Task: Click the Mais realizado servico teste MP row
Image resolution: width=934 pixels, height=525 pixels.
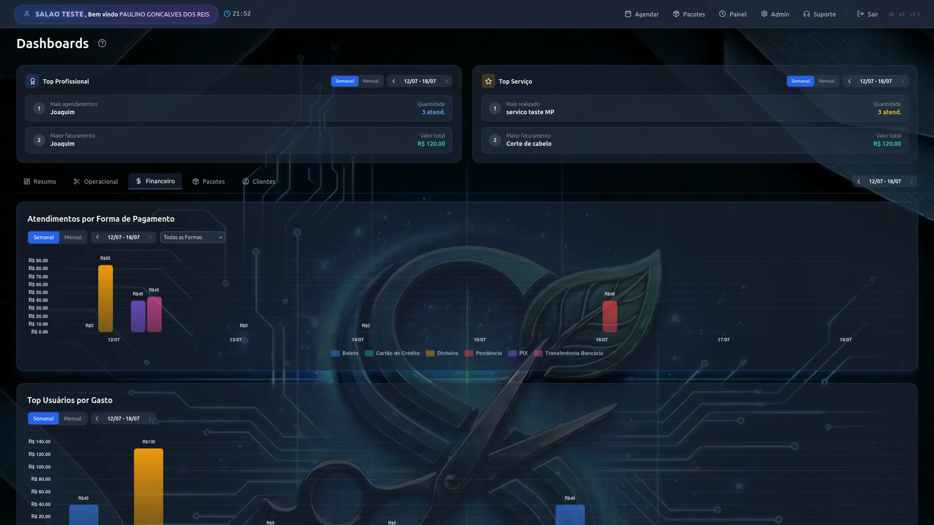Action: tap(695, 108)
